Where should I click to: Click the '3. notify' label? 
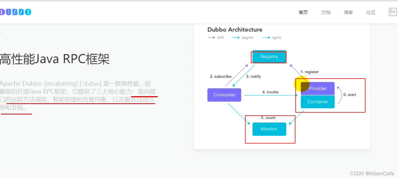click(x=253, y=76)
